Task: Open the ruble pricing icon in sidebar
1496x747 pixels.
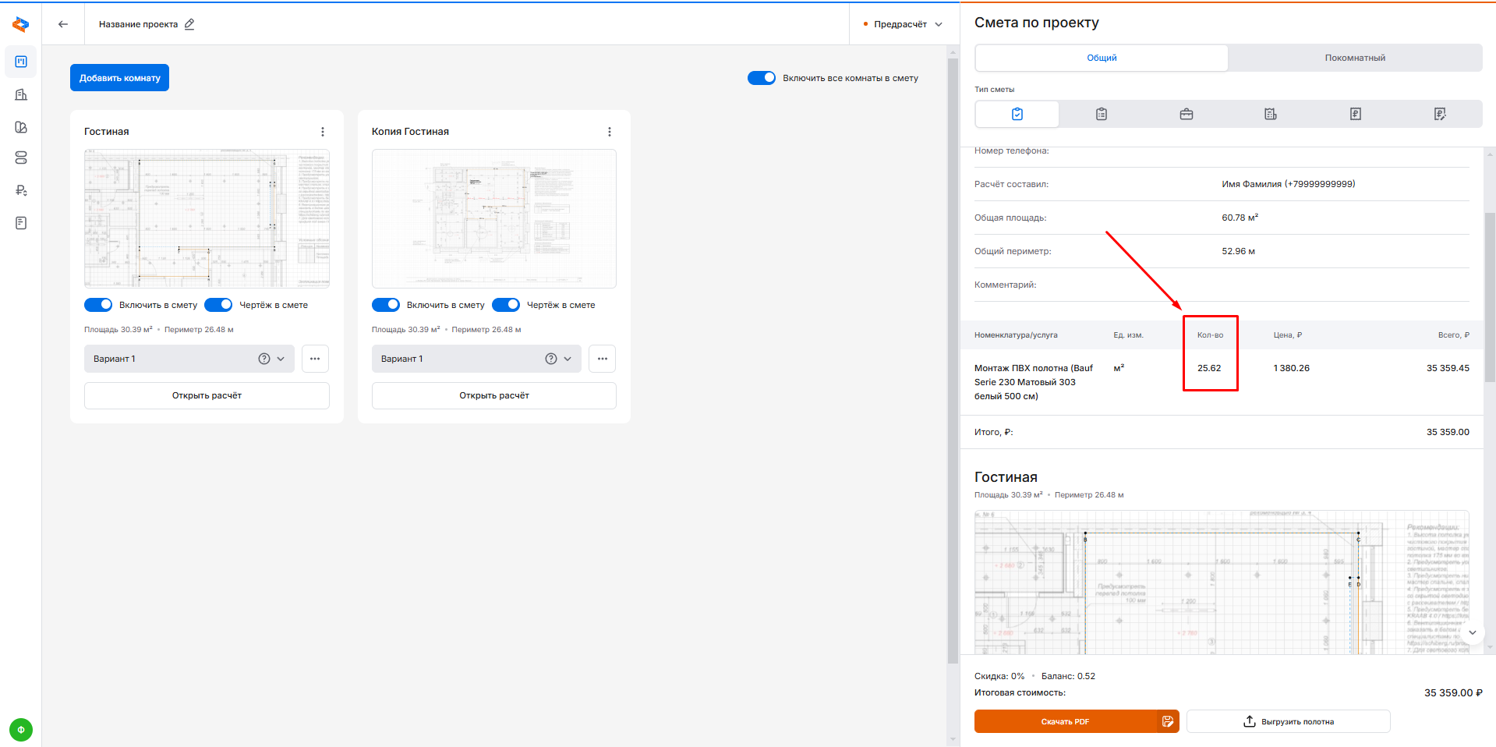Action: pyautogui.click(x=21, y=190)
